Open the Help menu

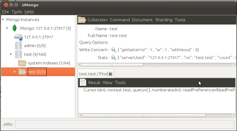pos(29,12)
